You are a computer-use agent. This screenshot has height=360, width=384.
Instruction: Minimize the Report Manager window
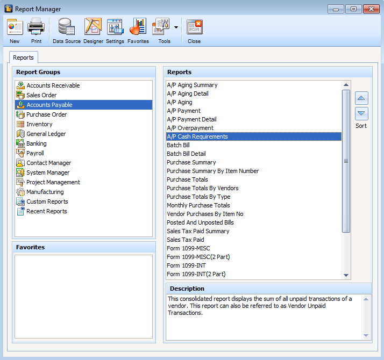(x=336, y=9)
